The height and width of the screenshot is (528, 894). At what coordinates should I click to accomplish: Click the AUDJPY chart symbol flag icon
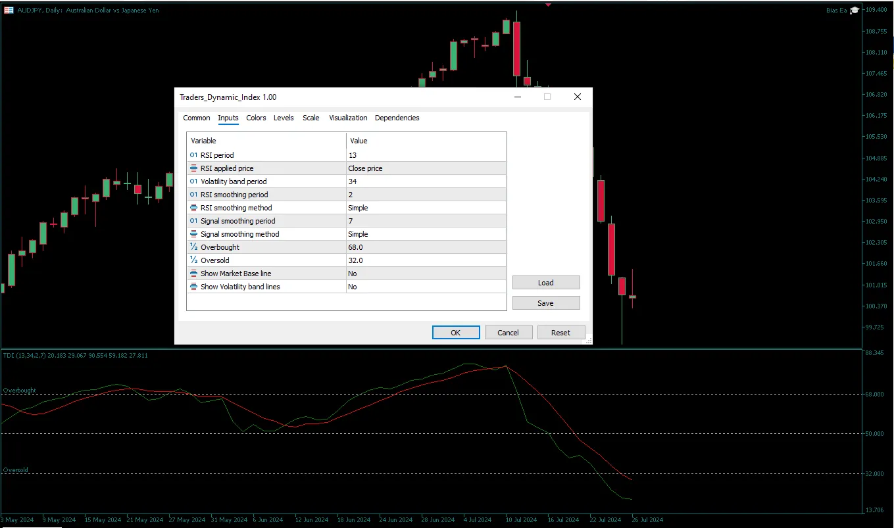9,11
